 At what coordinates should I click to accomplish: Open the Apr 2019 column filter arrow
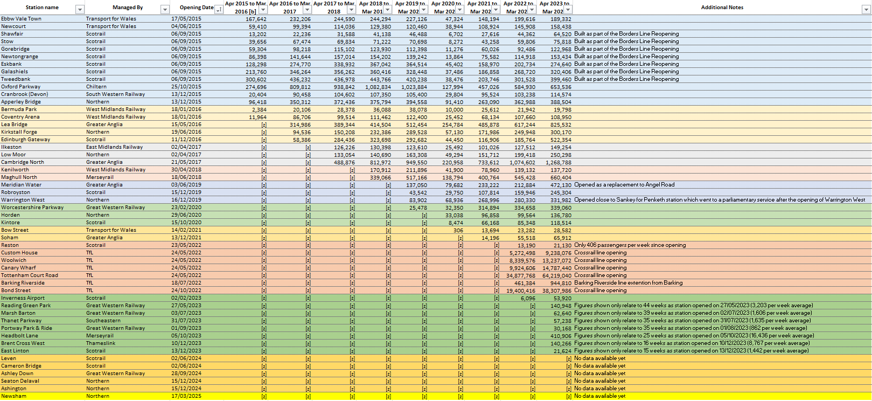click(x=424, y=10)
